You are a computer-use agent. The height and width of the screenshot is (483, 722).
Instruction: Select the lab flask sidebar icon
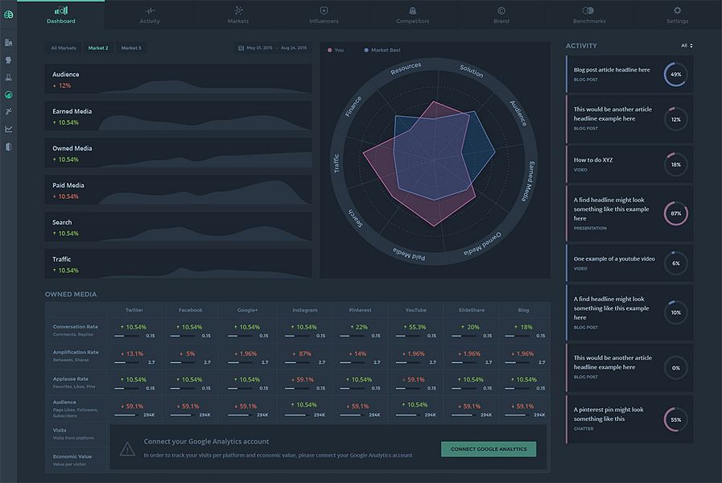tap(8, 77)
